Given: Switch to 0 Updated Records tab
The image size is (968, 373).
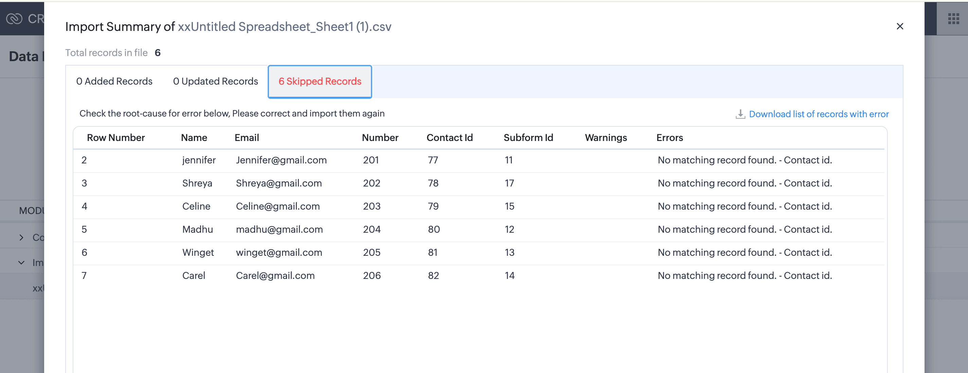Looking at the screenshot, I should 215,81.
